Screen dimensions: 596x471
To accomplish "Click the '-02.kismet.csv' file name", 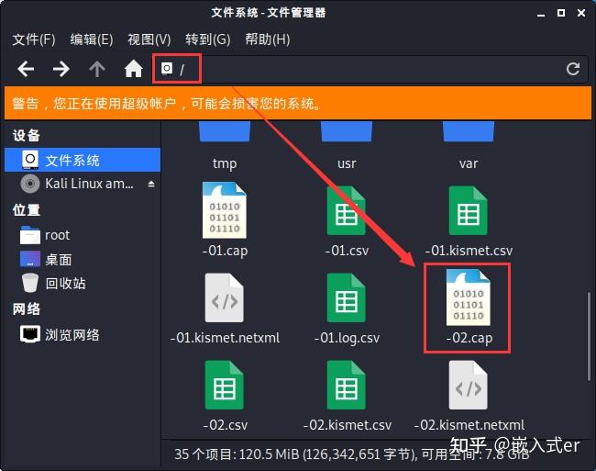I will pyautogui.click(x=347, y=425).
